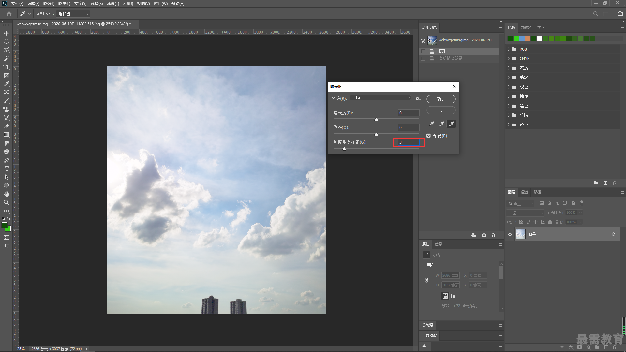The height and width of the screenshot is (352, 626).
Task: Select the Ellipse shape tool
Action: pyautogui.click(x=7, y=185)
